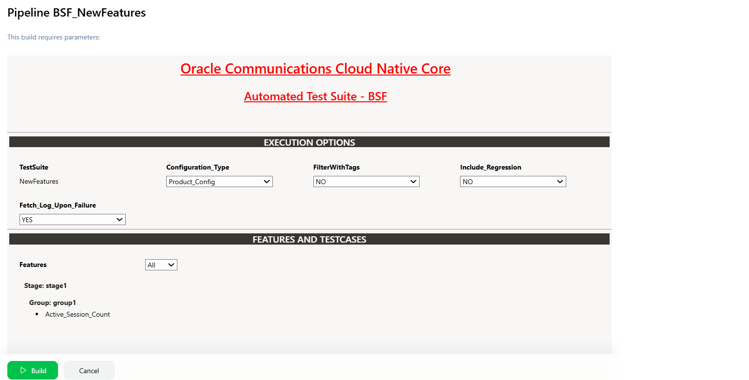Click the This build requires parameters text
749x380 pixels.
pos(54,37)
